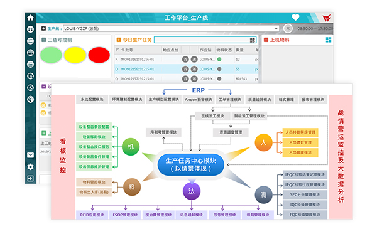Click the 人员管理模块 yellow box
Viewport: 377px width, 229px height.
pyautogui.click(x=300, y=152)
